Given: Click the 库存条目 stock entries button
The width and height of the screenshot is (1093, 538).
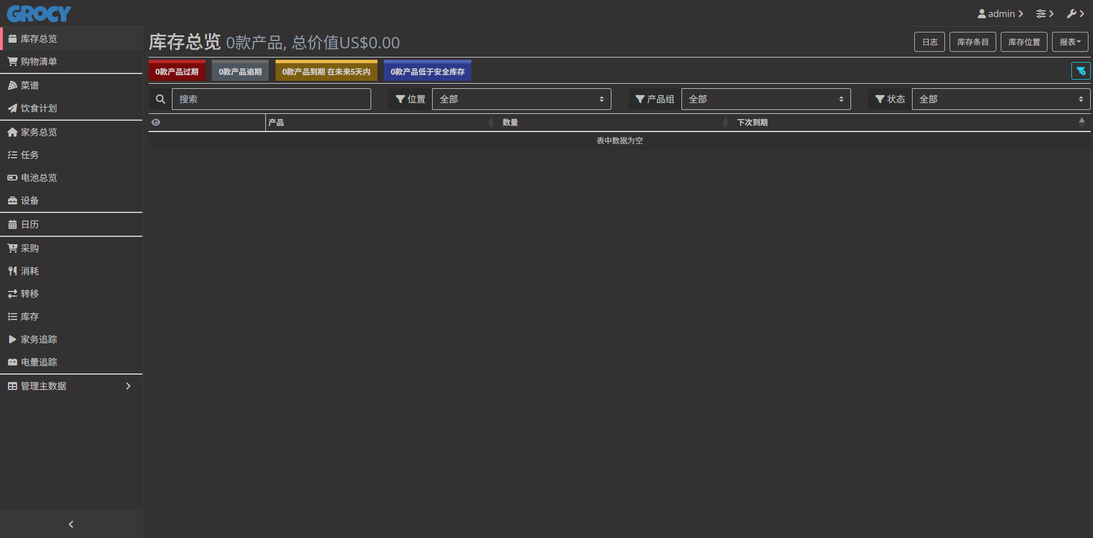Looking at the screenshot, I should [972, 42].
